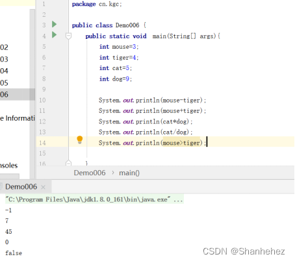Image resolution: width=295 pixels, height=261 pixels.
Task: Collapse the main method fold marker on line 4
Action: [68, 36]
